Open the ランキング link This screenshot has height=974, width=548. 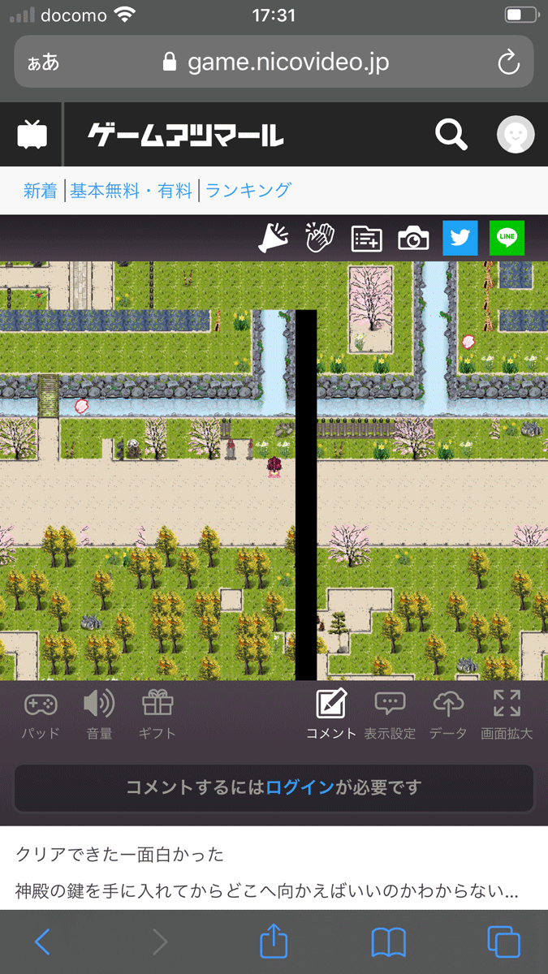(x=248, y=191)
